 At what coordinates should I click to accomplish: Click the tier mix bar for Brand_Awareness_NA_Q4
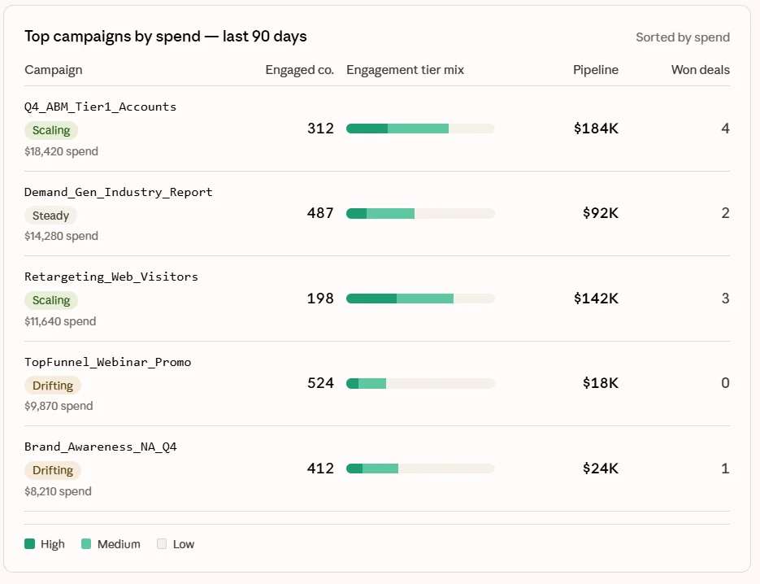pos(420,469)
